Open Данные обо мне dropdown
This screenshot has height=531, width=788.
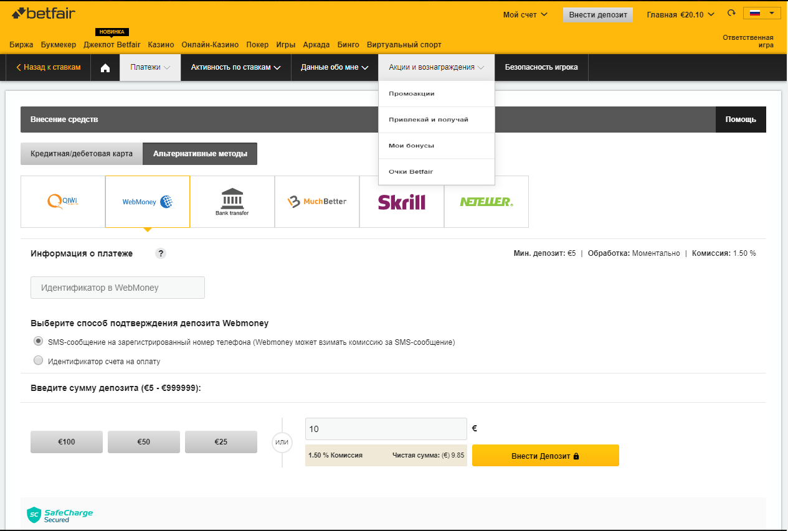click(x=334, y=67)
